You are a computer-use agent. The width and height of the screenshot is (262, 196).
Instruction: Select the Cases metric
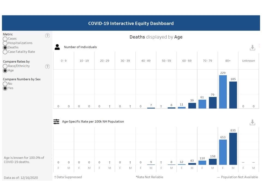click(x=5, y=39)
